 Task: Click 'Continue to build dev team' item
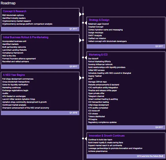[x=100, y=140]
